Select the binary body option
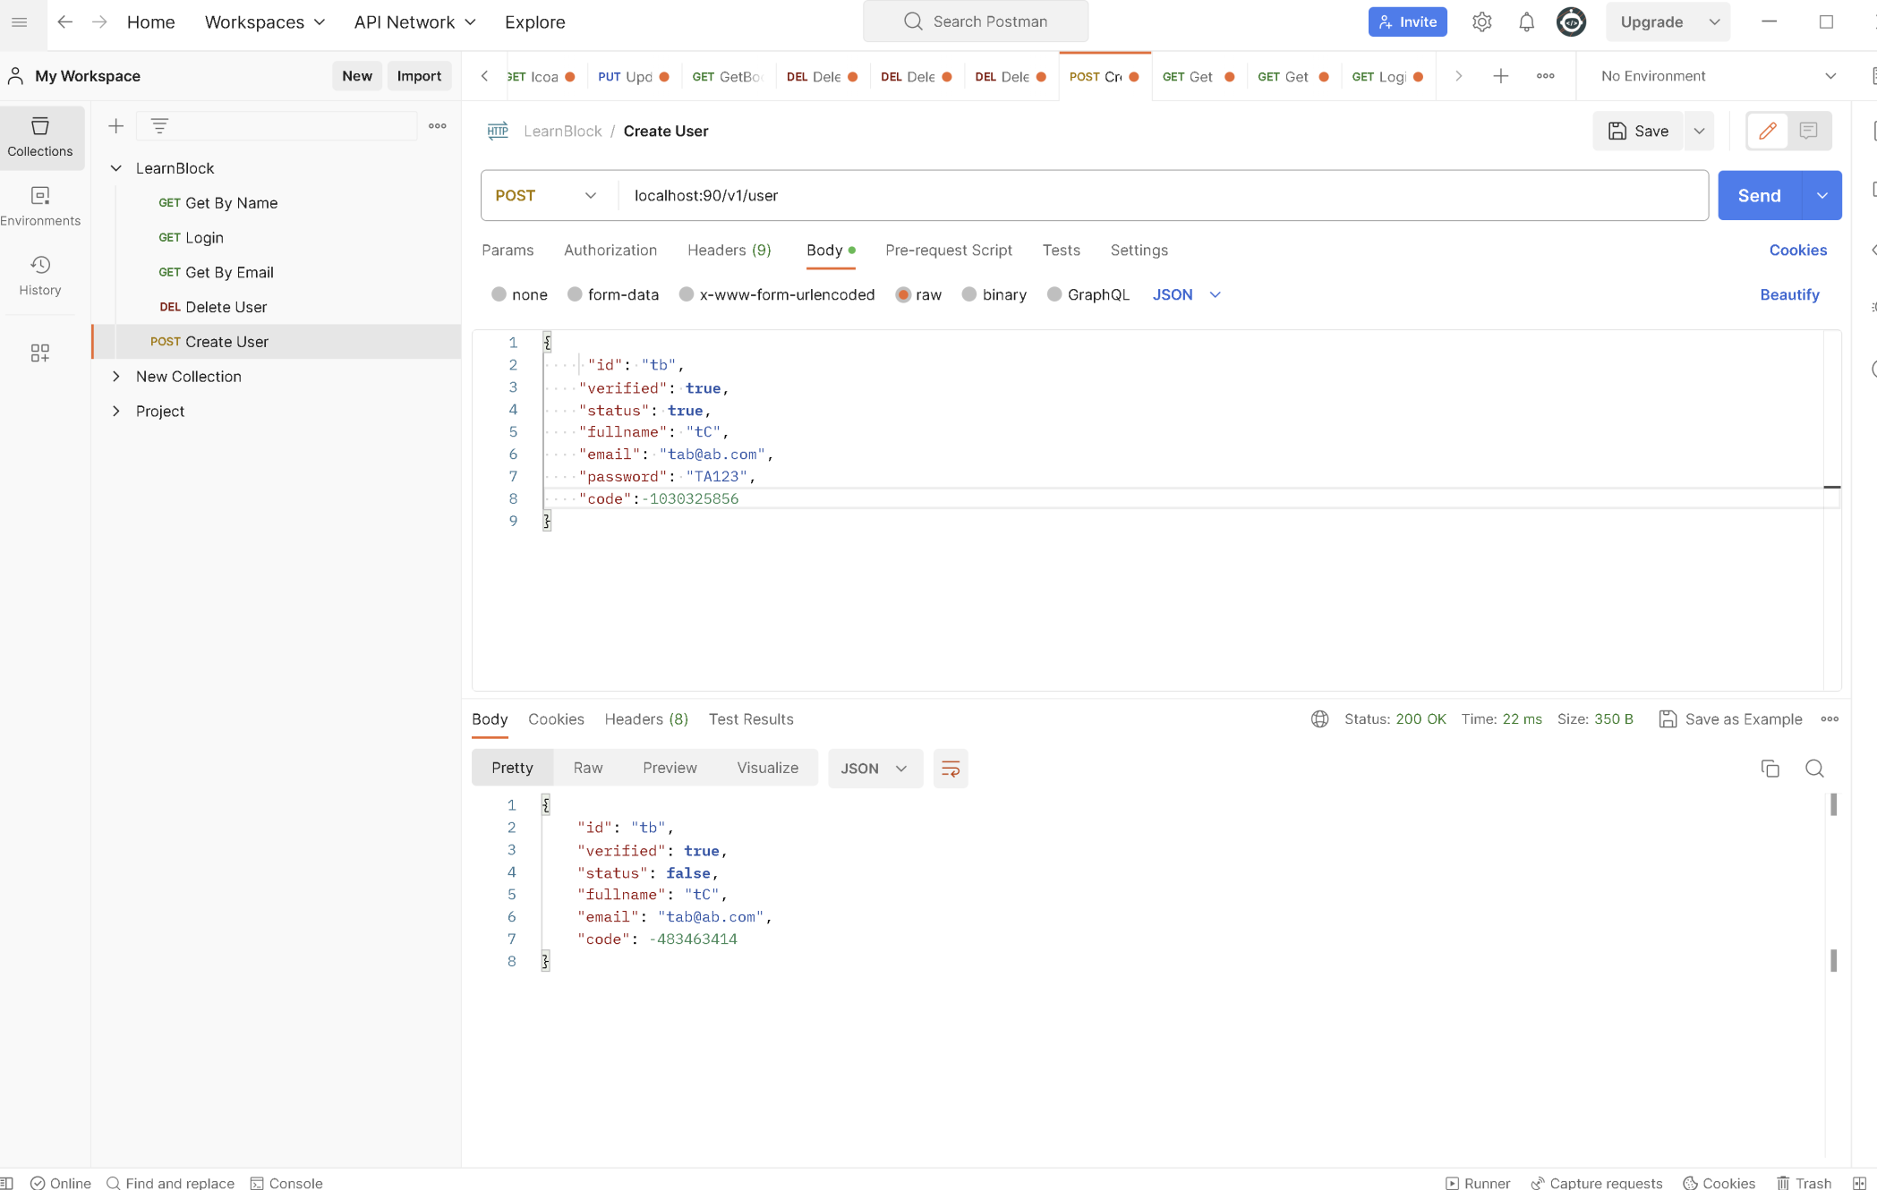This screenshot has height=1190, width=1877. coord(969,294)
